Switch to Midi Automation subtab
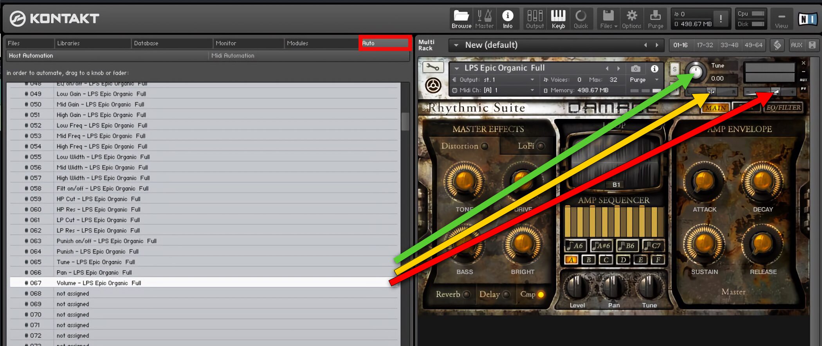Viewport: 822px width, 346px height. 308,56
